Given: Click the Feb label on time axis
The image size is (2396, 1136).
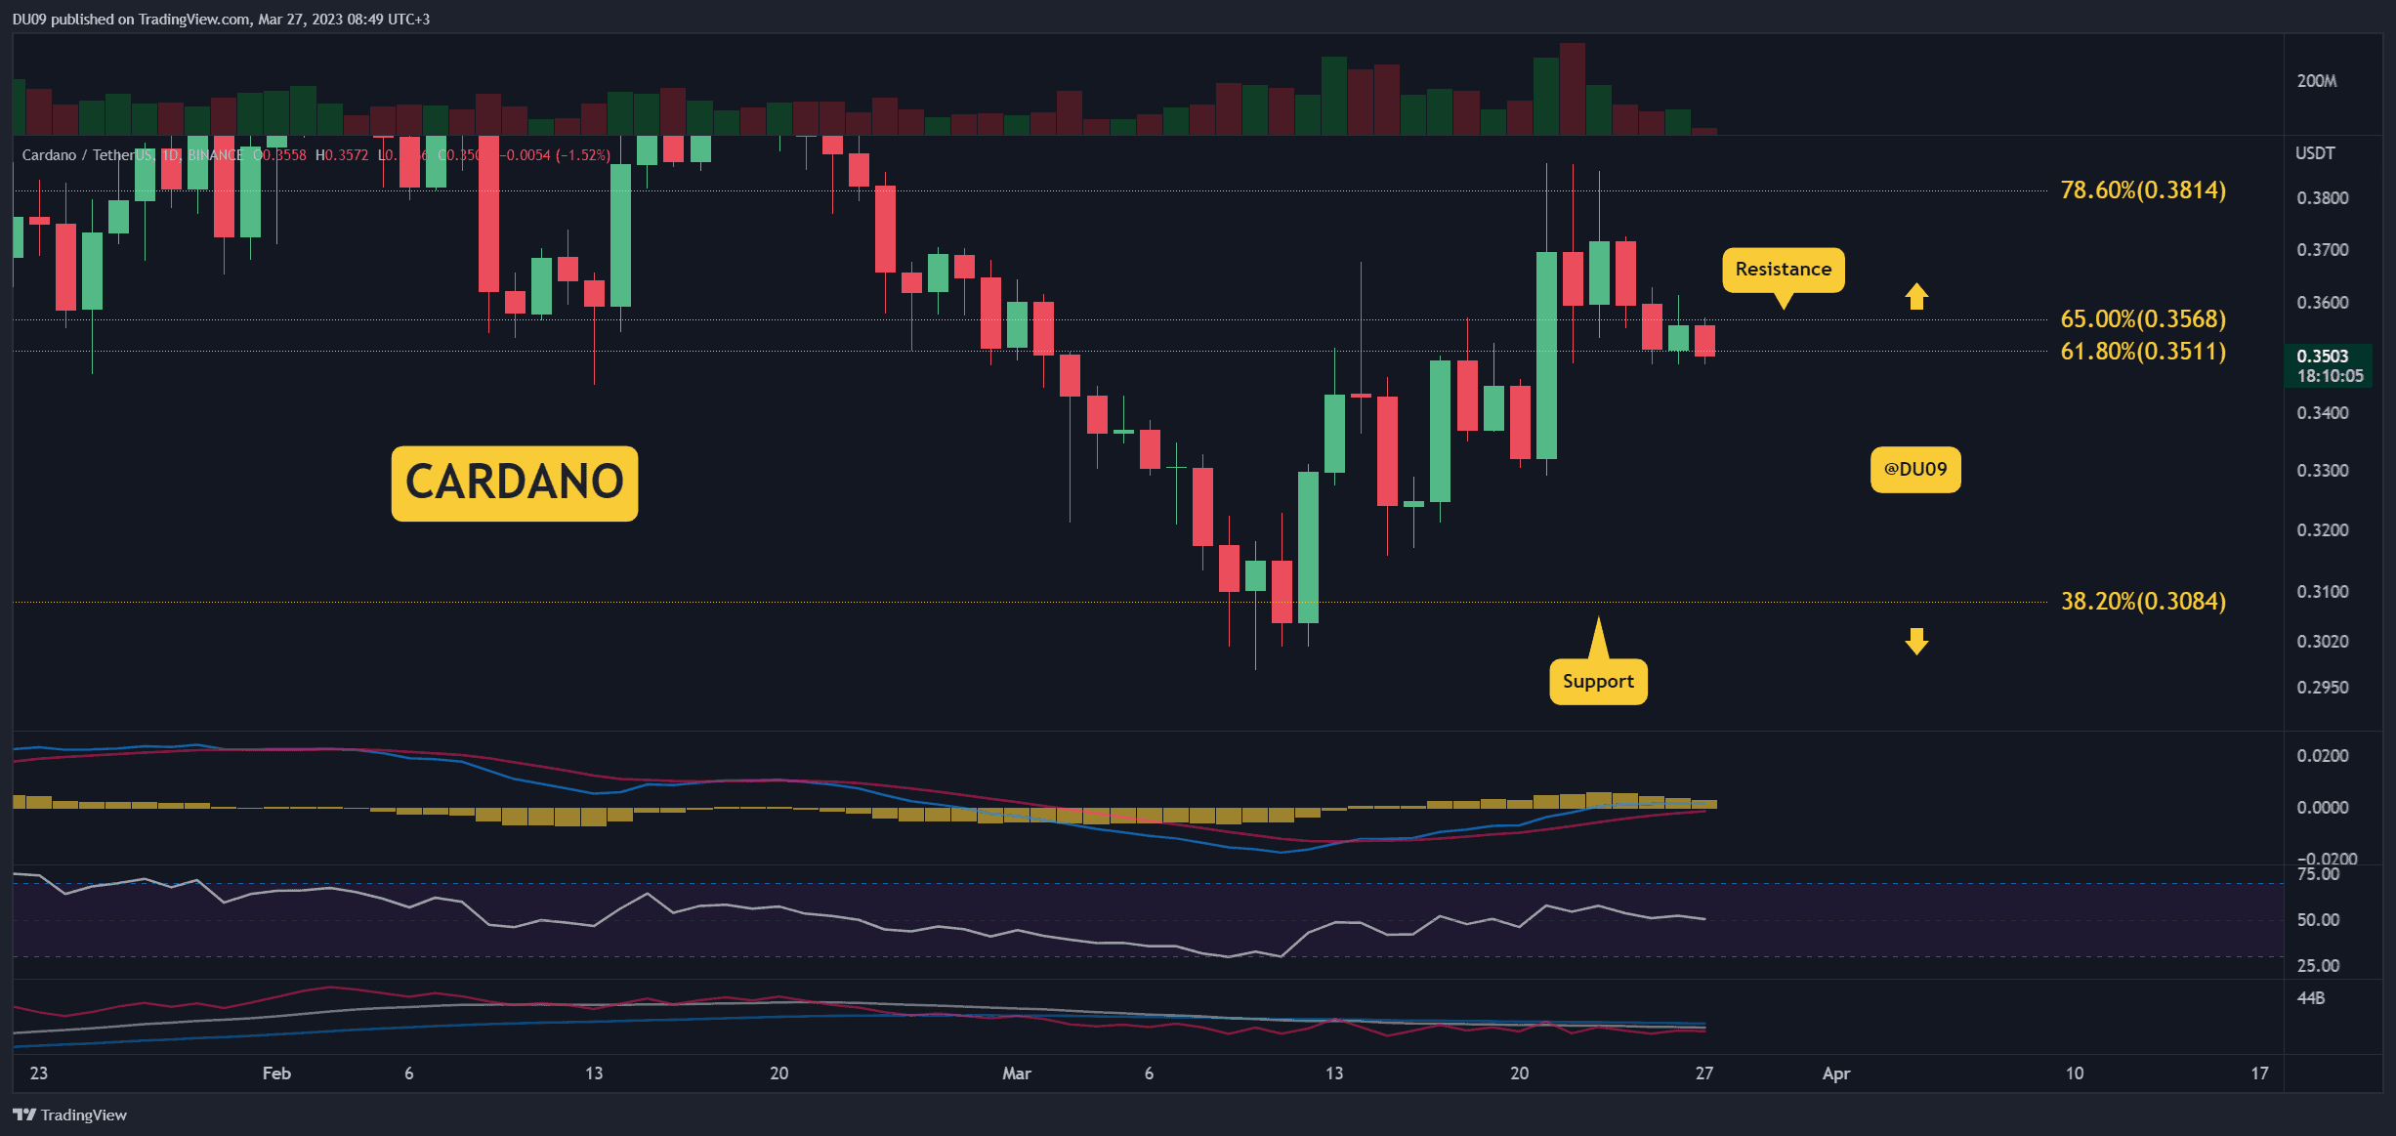Looking at the screenshot, I should pos(276,1073).
